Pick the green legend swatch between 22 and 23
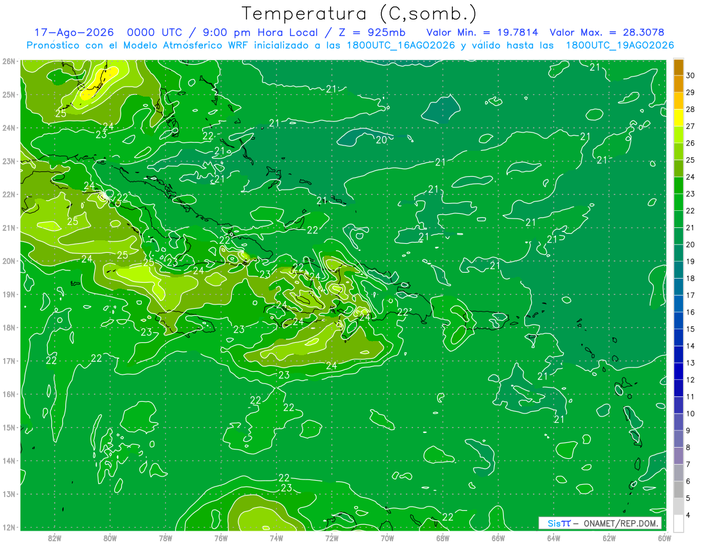This screenshot has width=706, height=546. (678, 202)
